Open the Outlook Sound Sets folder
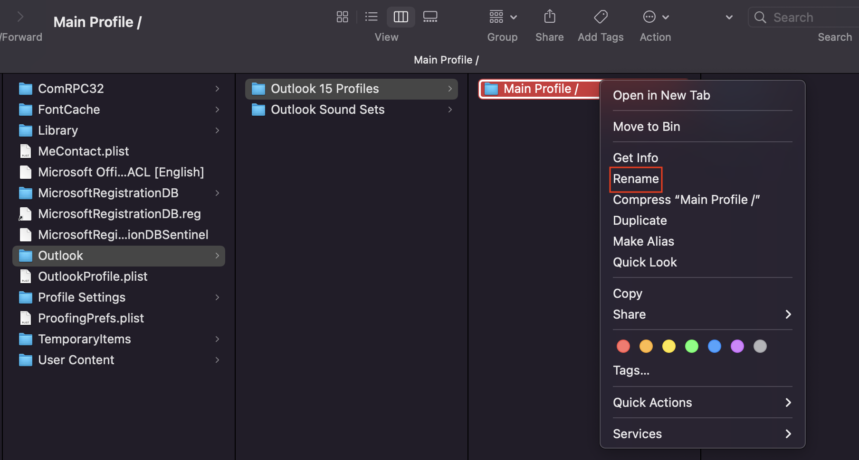 (327, 110)
